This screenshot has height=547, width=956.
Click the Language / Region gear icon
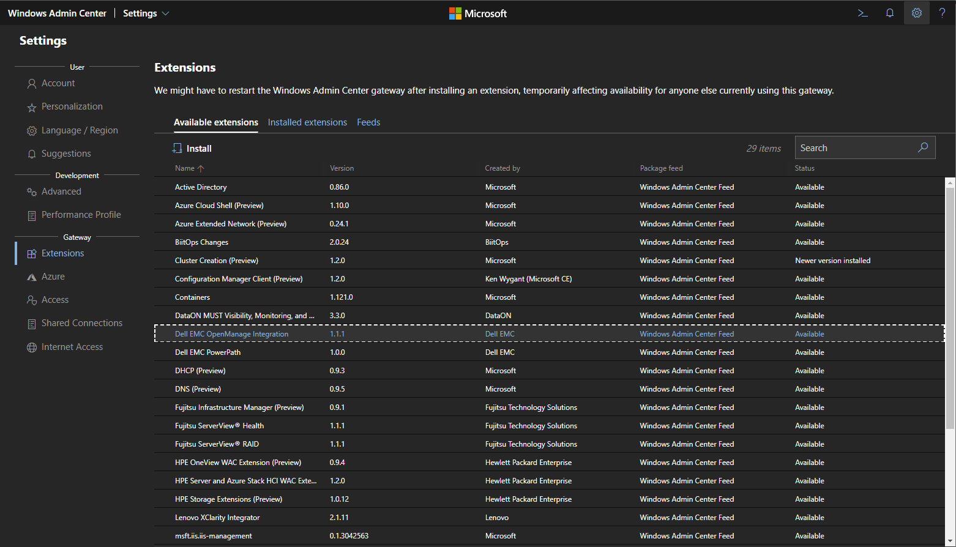[x=32, y=131]
